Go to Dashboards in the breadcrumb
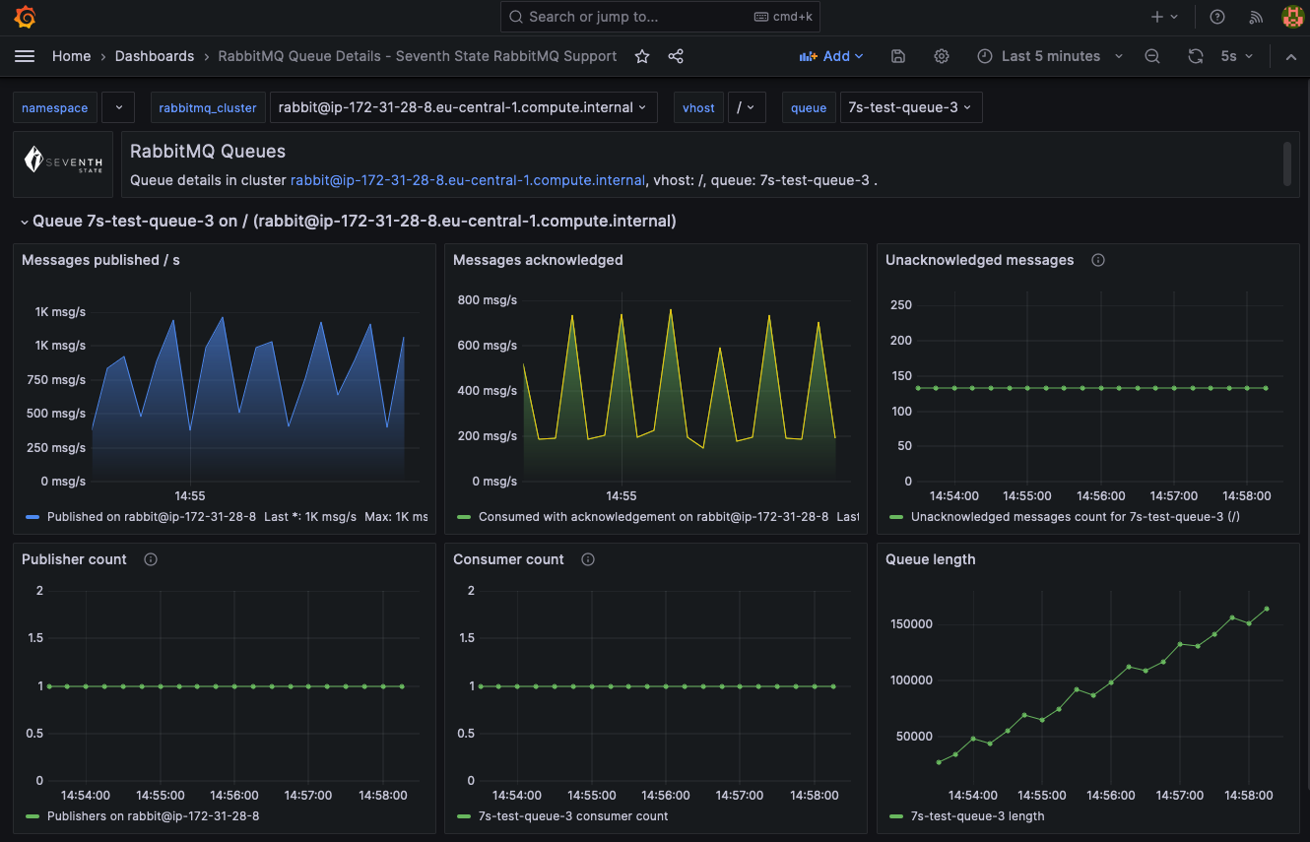The image size is (1310, 842). click(x=155, y=56)
